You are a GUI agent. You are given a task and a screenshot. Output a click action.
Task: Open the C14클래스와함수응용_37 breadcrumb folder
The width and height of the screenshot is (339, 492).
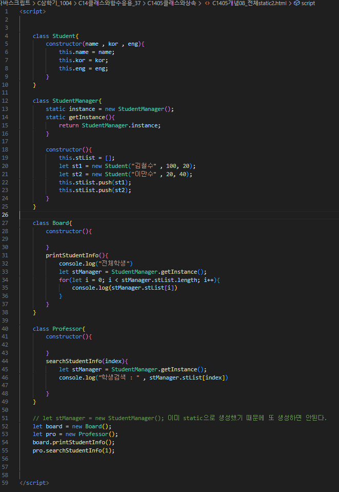pyautogui.click(x=109, y=3)
